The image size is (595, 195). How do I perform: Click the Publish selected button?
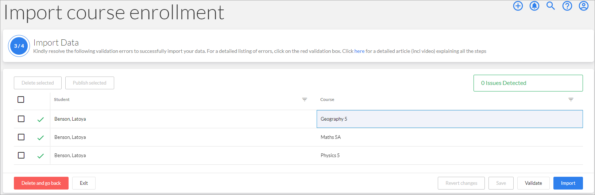click(90, 83)
